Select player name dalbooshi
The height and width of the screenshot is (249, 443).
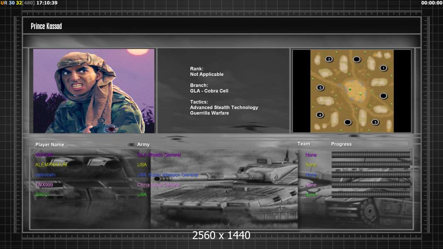coord(45,175)
